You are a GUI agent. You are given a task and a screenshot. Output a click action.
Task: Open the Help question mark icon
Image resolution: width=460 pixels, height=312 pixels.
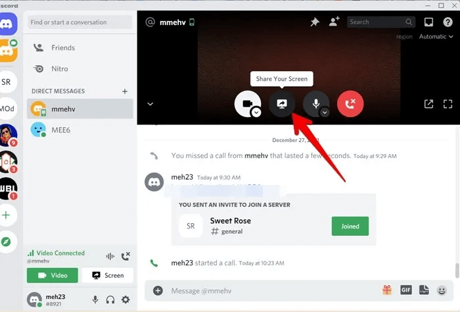(x=448, y=22)
